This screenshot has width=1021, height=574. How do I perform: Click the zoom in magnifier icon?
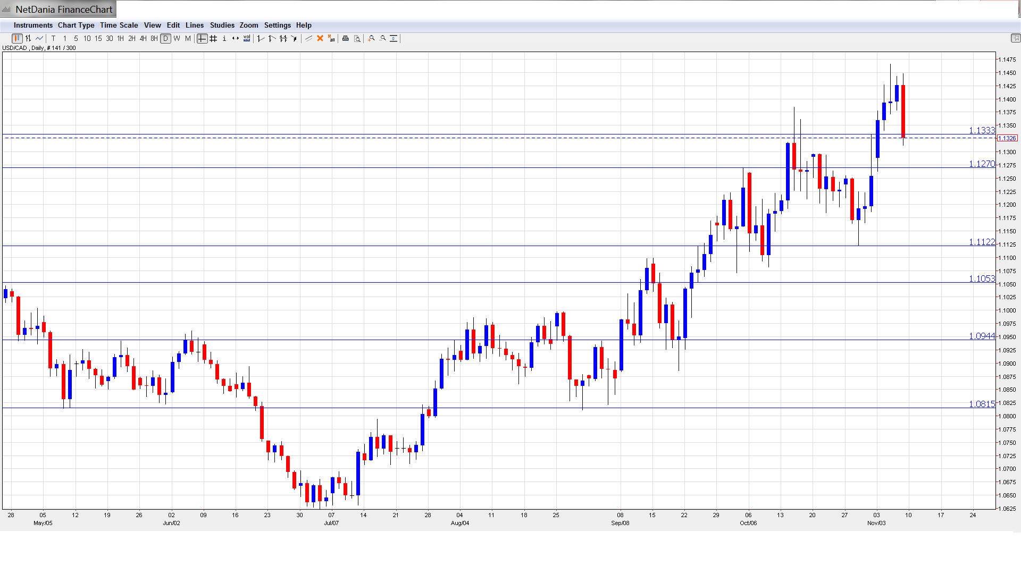tap(372, 38)
